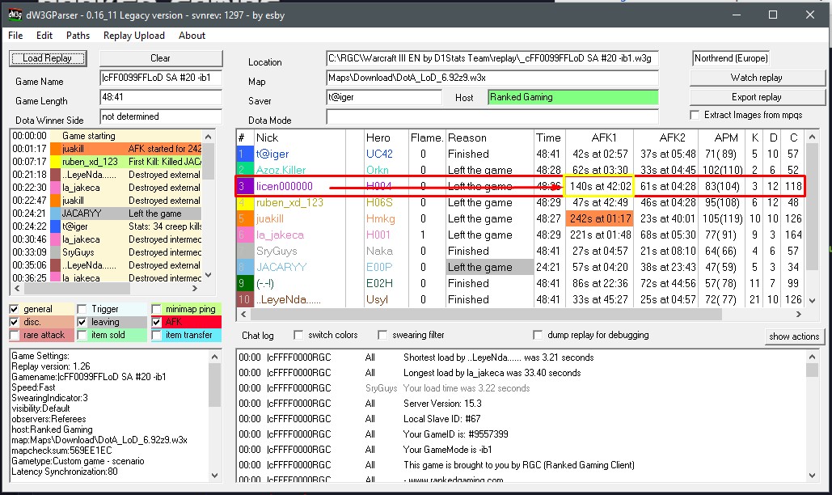Click the Saver field showing t@iger
The image size is (832, 495).
[383, 98]
